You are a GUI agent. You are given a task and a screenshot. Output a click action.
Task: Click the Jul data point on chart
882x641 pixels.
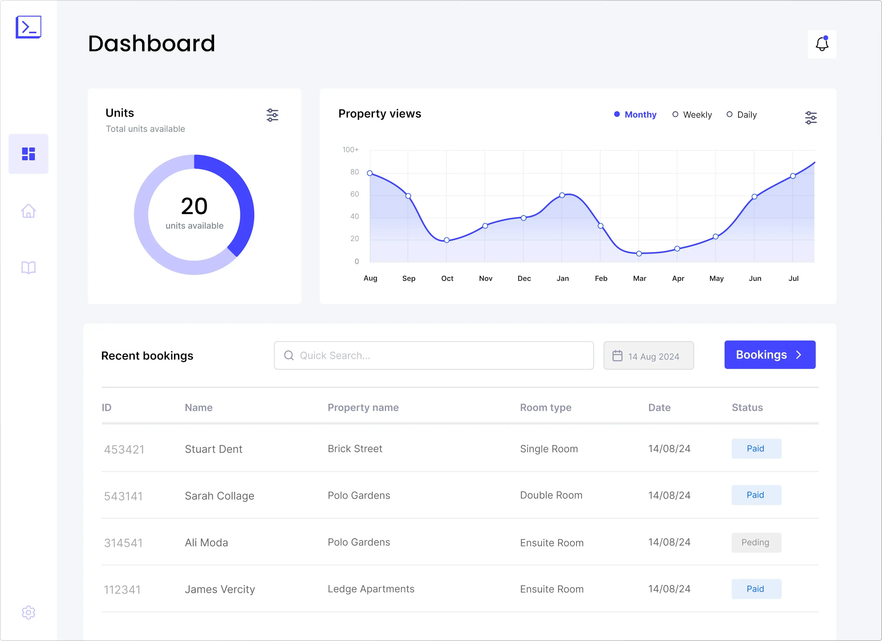793,176
